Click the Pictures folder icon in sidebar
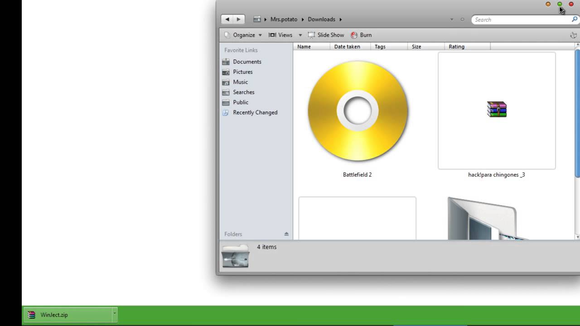Image resolution: width=580 pixels, height=326 pixels. (x=226, y=72)
